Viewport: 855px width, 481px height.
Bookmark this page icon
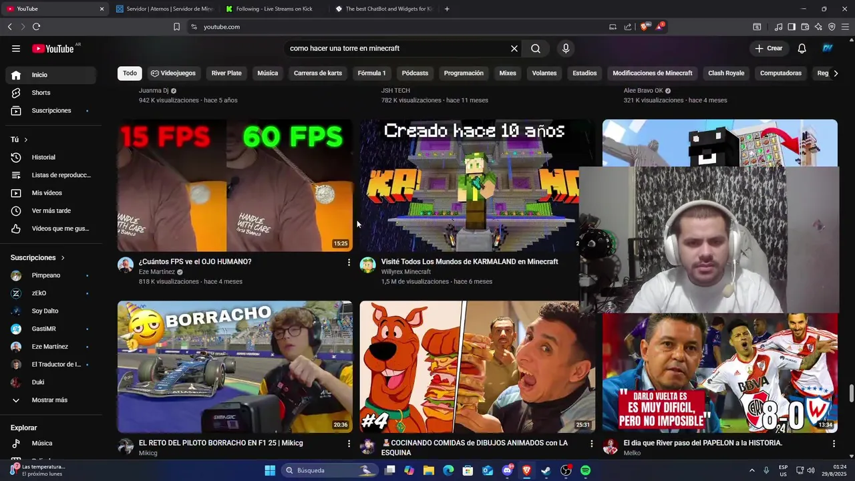tap(176, 27)
